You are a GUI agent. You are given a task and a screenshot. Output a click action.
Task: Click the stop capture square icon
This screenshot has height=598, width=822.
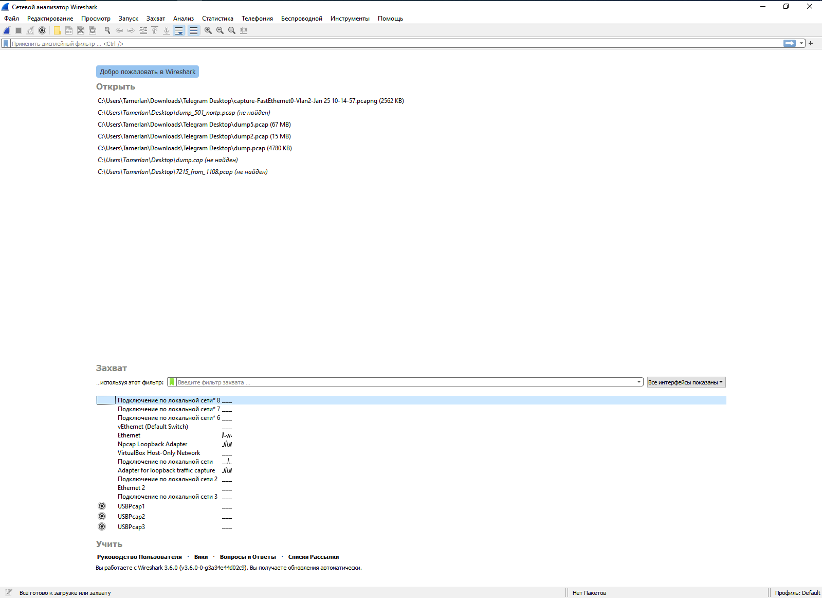coord(19,30)
